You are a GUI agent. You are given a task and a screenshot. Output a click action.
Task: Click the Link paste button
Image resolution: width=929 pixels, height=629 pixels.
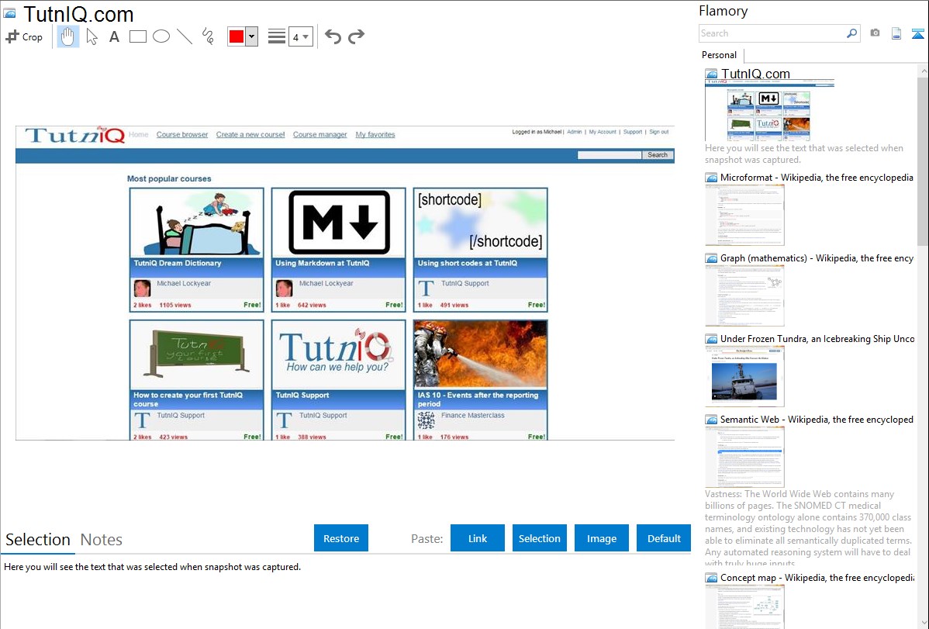(x=478, y=538)
